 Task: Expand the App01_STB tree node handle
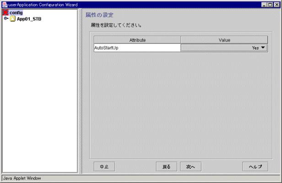tap(6, 18)
